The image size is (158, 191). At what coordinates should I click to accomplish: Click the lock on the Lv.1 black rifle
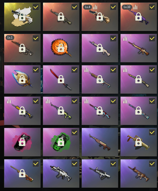(22, 48)
